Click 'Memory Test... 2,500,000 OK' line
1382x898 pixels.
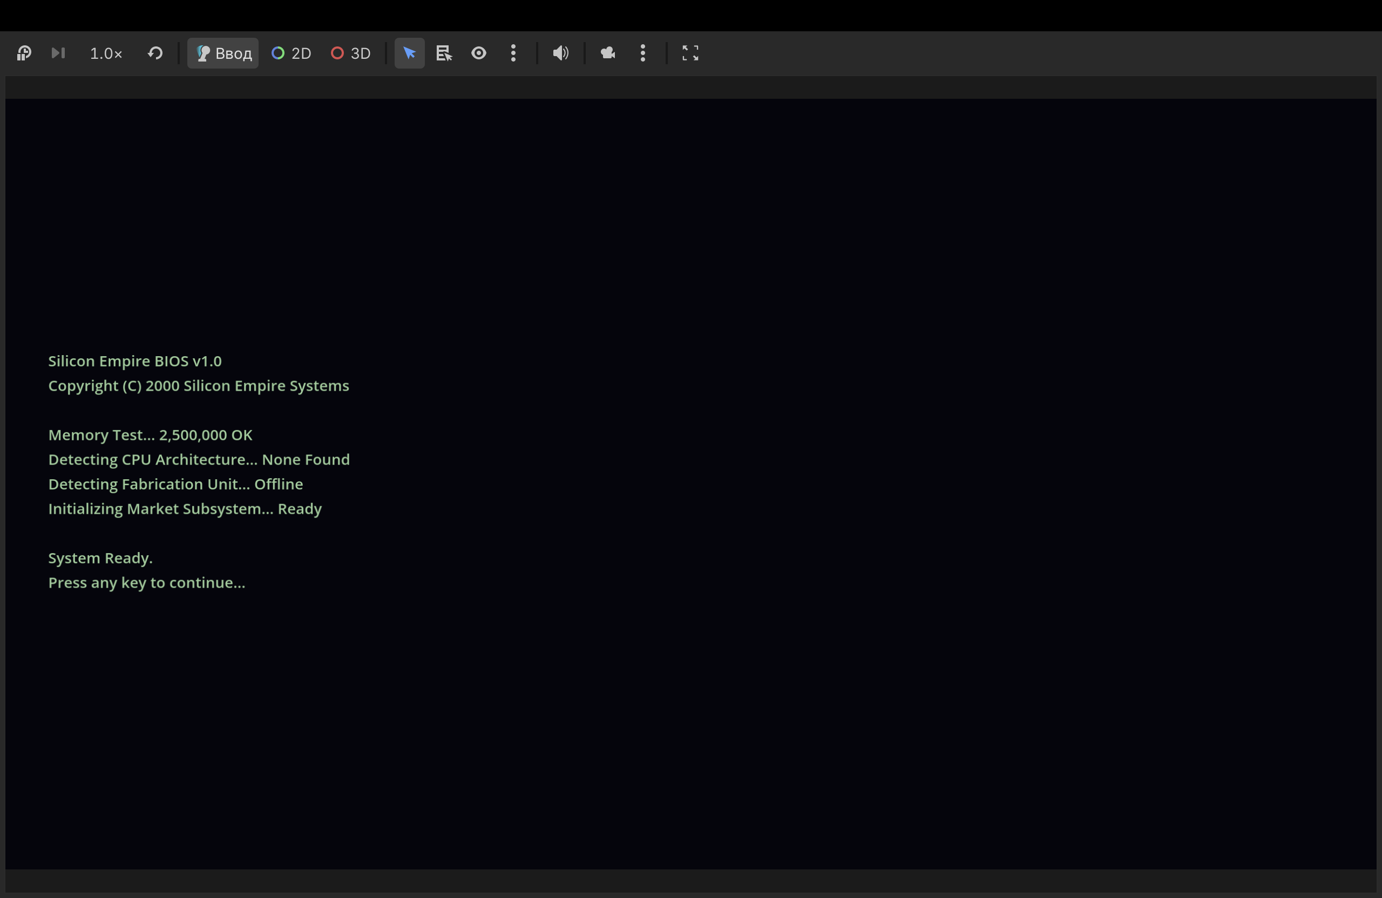(x=150, y=436)
